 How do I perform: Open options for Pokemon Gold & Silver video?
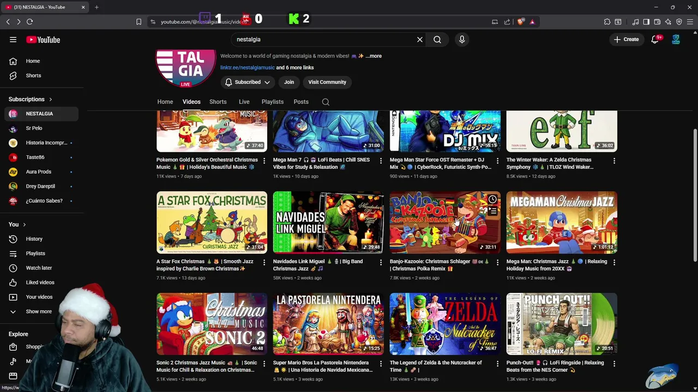tap(264, 161)
